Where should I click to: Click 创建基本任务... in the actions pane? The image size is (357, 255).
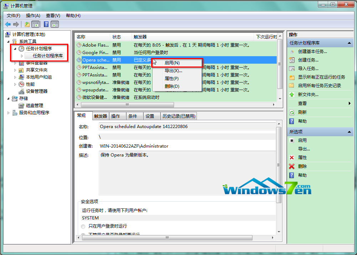click(x=312, y=52)
